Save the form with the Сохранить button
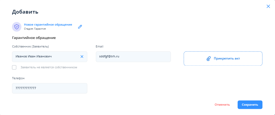Viewport: 275px width, 115px height. (x=250, y=105)
